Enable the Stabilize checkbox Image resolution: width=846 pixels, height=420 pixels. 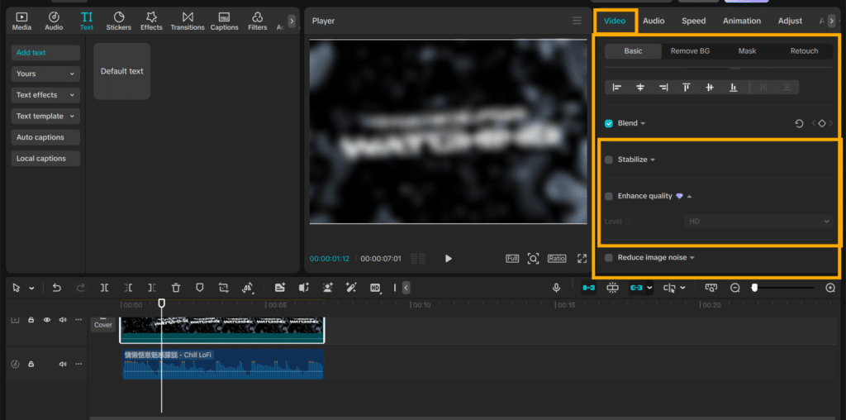point(609,160)
